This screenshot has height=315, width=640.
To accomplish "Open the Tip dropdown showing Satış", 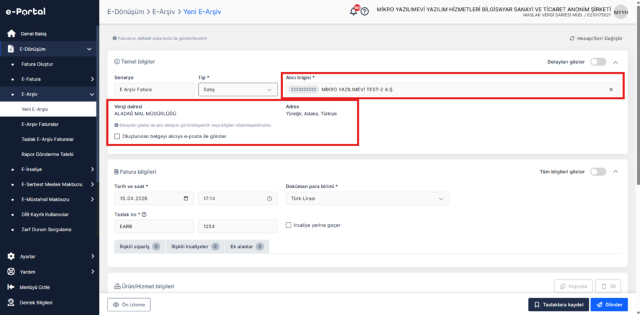I will click(237, 89).
